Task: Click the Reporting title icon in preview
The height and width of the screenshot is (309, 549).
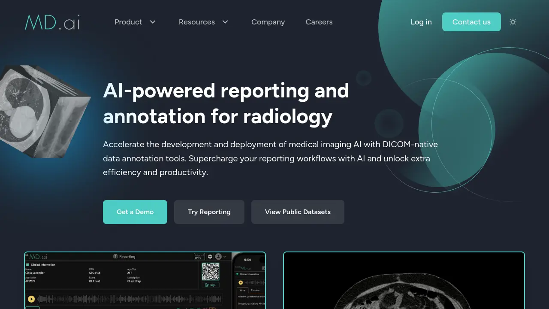Action: (115, 257)
